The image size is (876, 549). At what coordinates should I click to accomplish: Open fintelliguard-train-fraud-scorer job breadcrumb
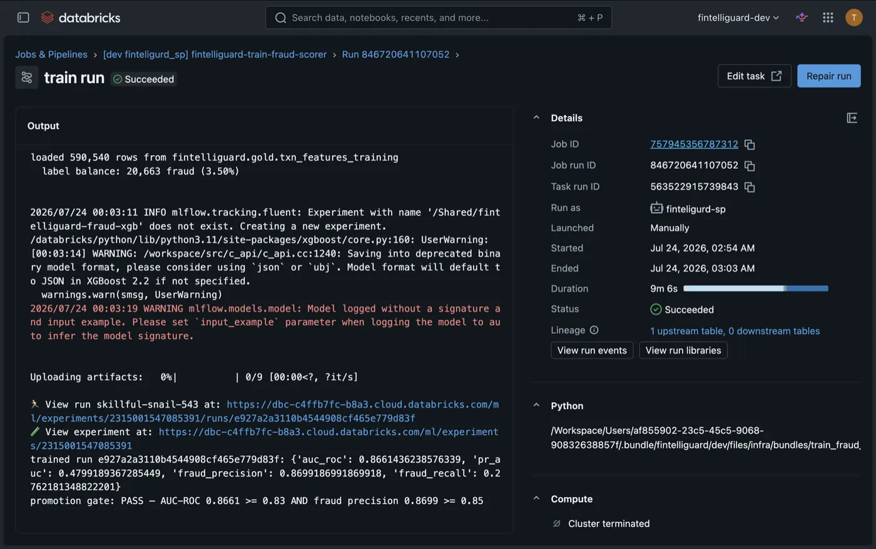tap(215, 54)
